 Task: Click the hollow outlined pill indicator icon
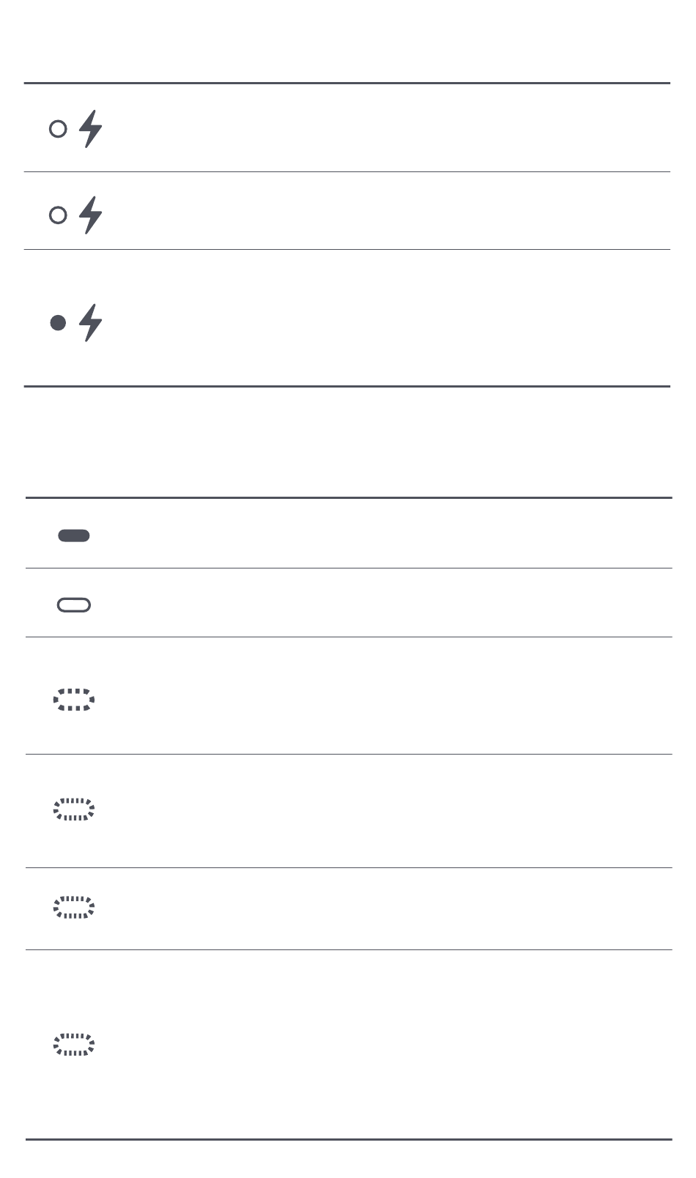[x=74, y=604]
